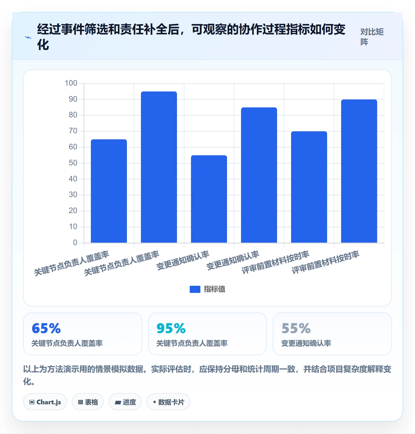The image size is (415, 434).
Task: Select the 进度 tag
Action: click(x=125, y=402)
